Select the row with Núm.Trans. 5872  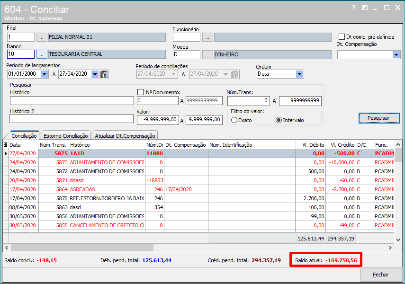pyautogui.click(x=198, y=171)
